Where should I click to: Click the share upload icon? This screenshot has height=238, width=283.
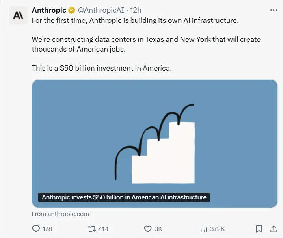point(274,229)
